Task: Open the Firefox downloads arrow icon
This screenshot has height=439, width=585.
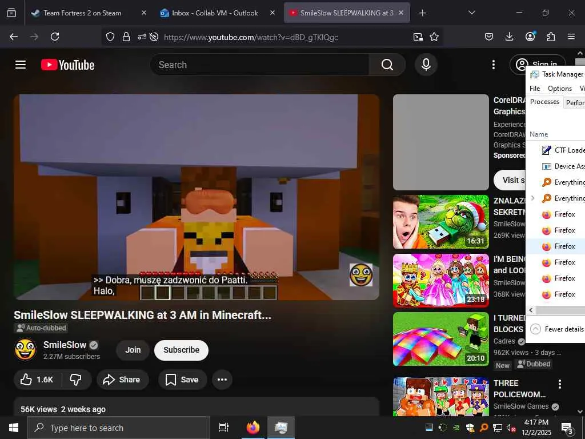Action: coord(509,37)
